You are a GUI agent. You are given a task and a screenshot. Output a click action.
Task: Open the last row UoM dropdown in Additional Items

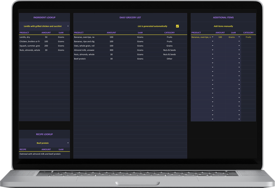pos(239,119)
